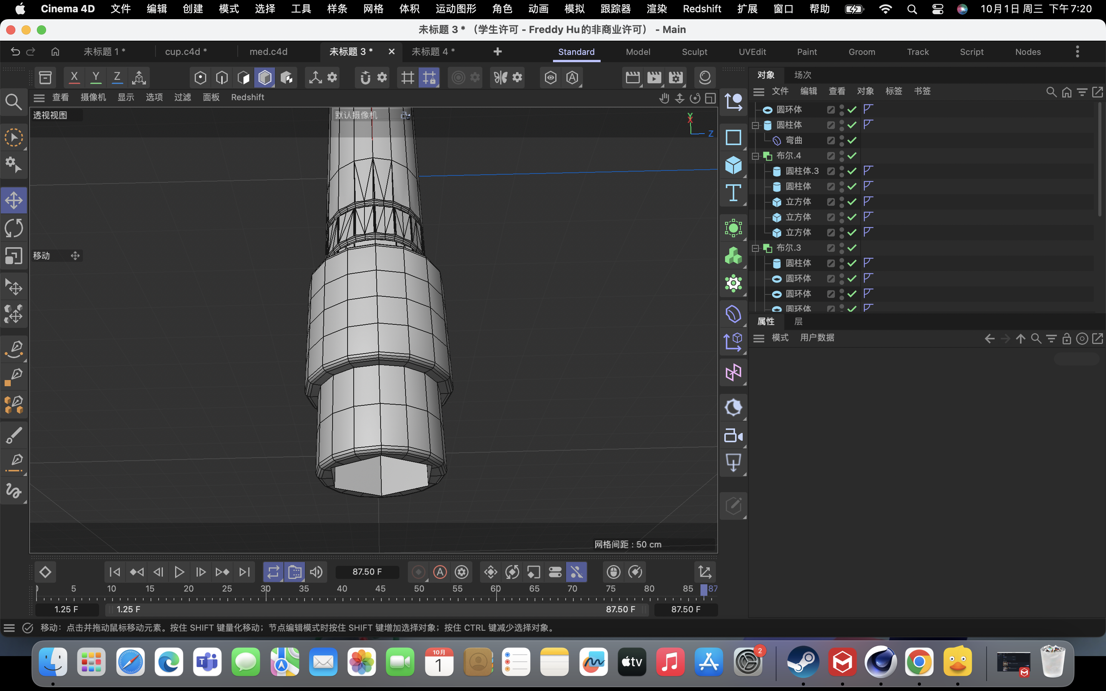Viewport: 1106px width, 691px height.
Task: Open Steam from the Dock
Action: 803,662
